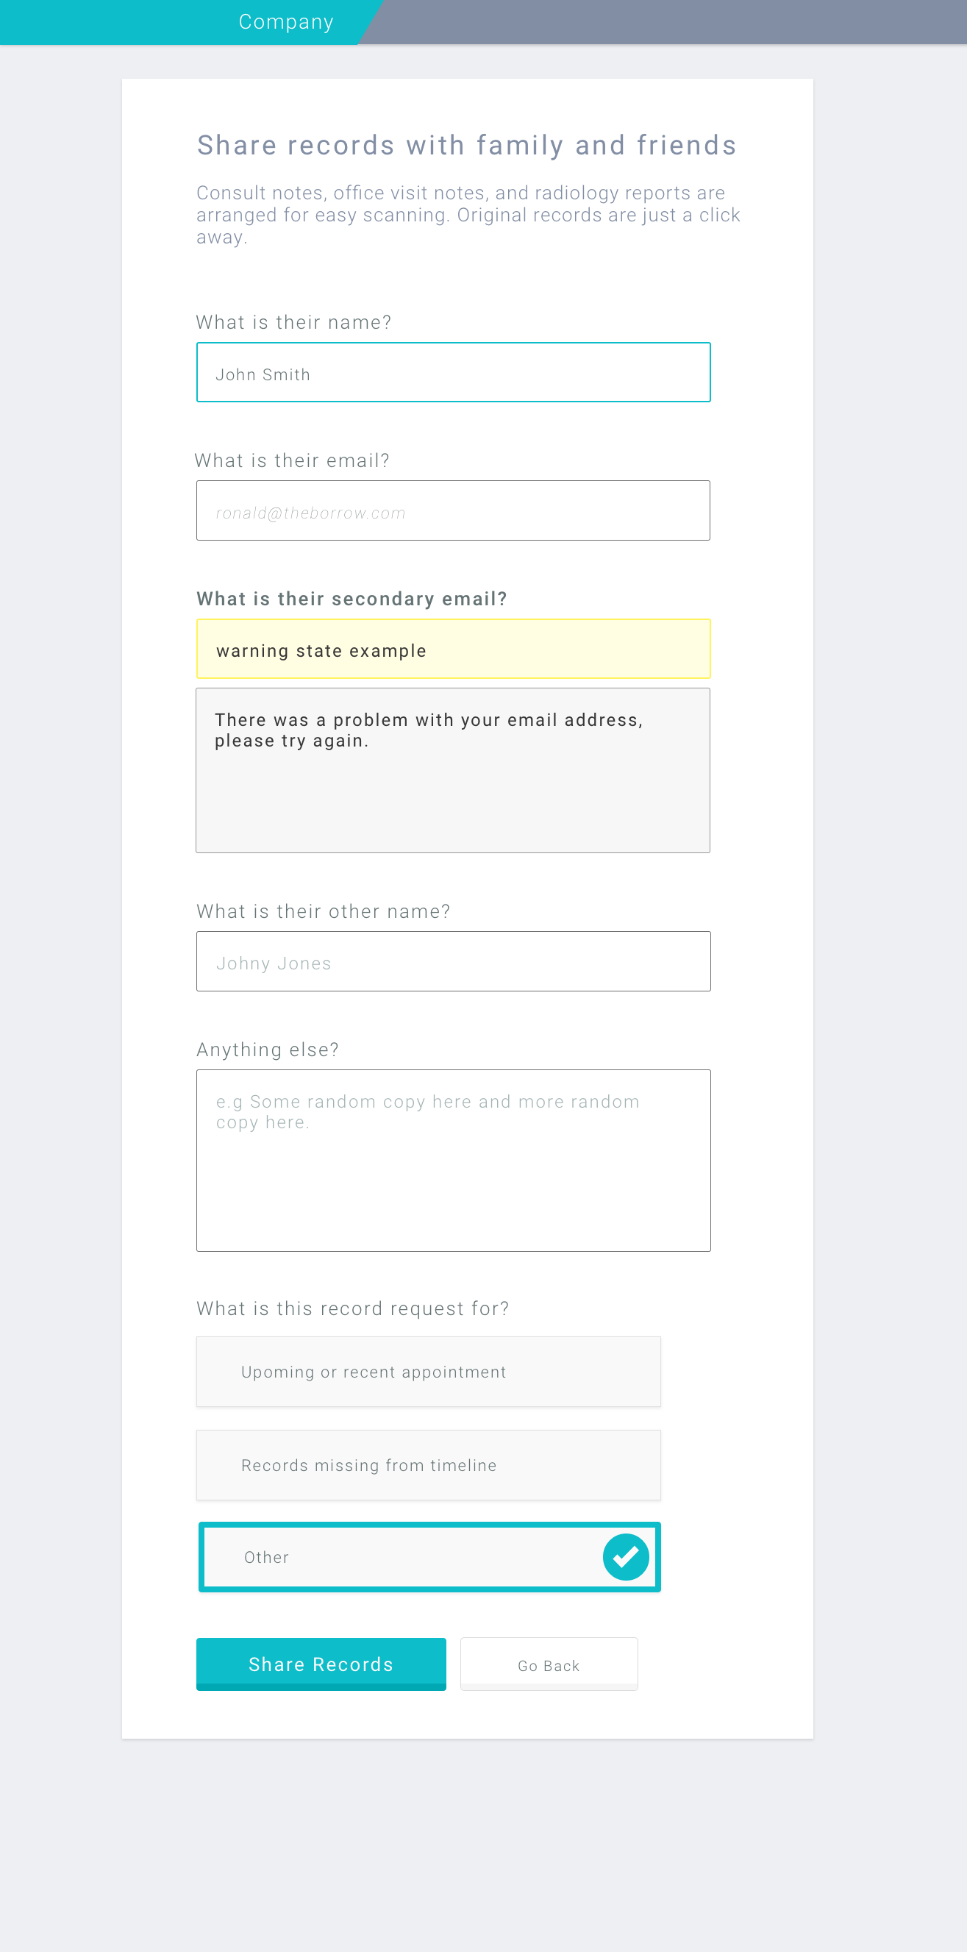Click the 'Share records with family and friends' heading

tap(467, 145)
